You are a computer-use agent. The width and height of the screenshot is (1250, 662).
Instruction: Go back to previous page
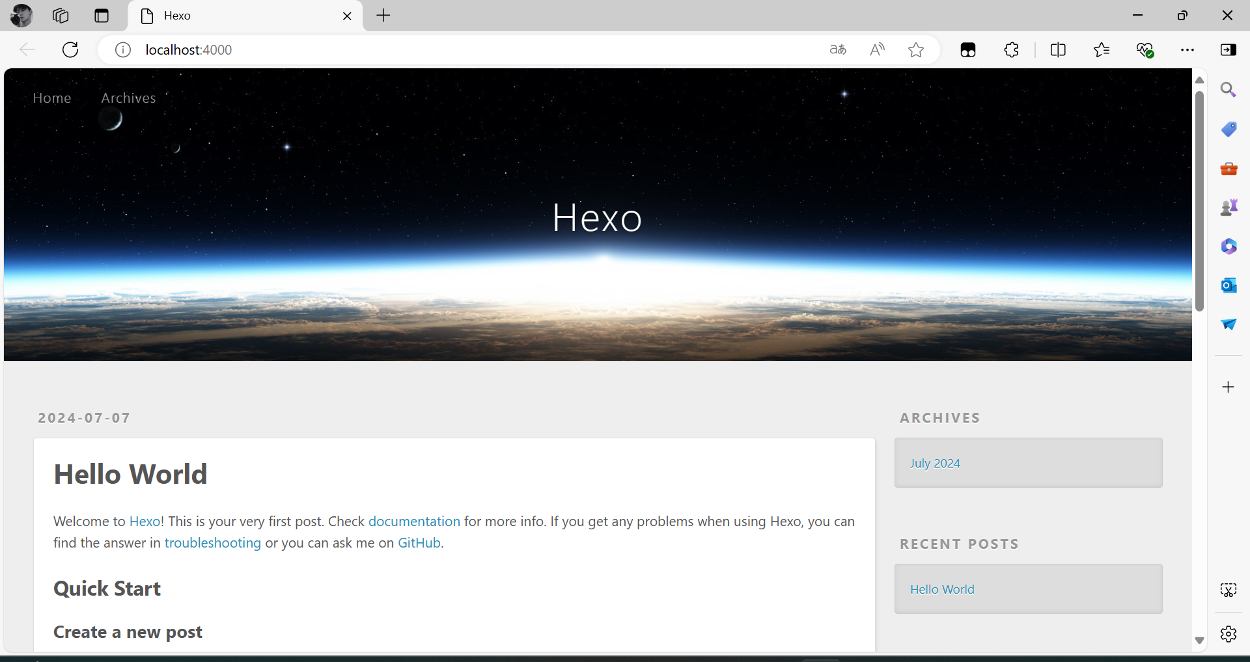click(27, 49)
